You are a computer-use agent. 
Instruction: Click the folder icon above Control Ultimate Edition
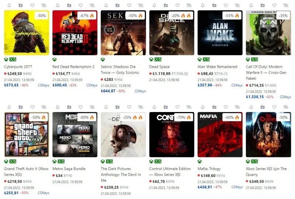click(x=166, y=107)
